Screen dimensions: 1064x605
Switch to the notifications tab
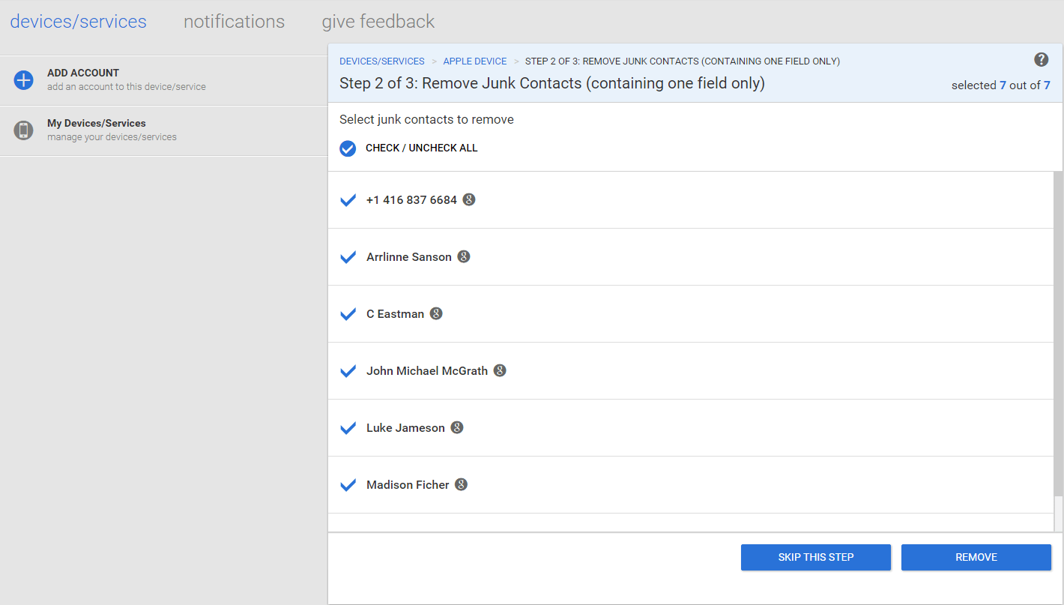point(235,22)
